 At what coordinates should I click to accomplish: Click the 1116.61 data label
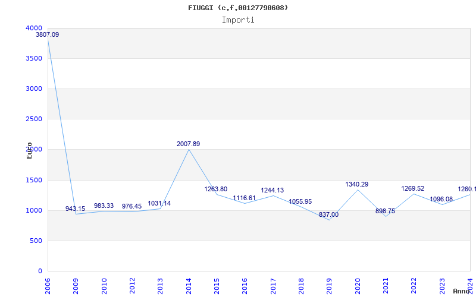click(244, 198)
